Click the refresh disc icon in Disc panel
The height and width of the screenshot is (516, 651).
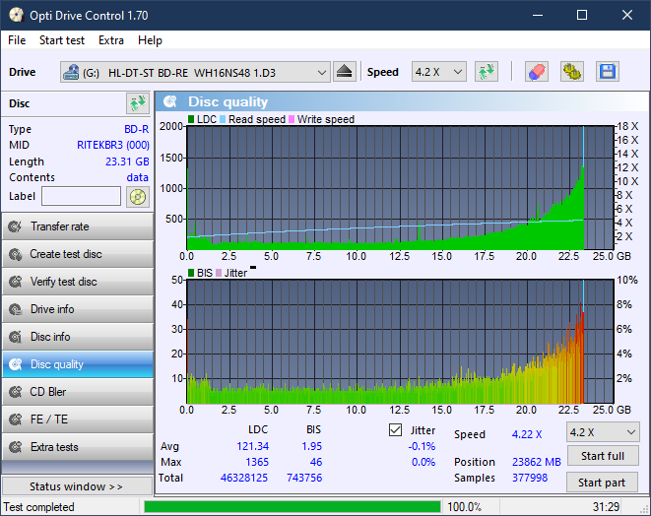[138, 103]
